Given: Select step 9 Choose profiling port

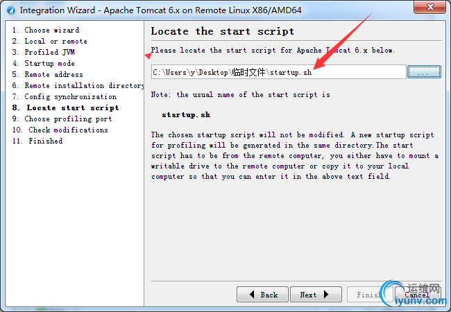Looking at the screenshot, I should tap(62, 119).
